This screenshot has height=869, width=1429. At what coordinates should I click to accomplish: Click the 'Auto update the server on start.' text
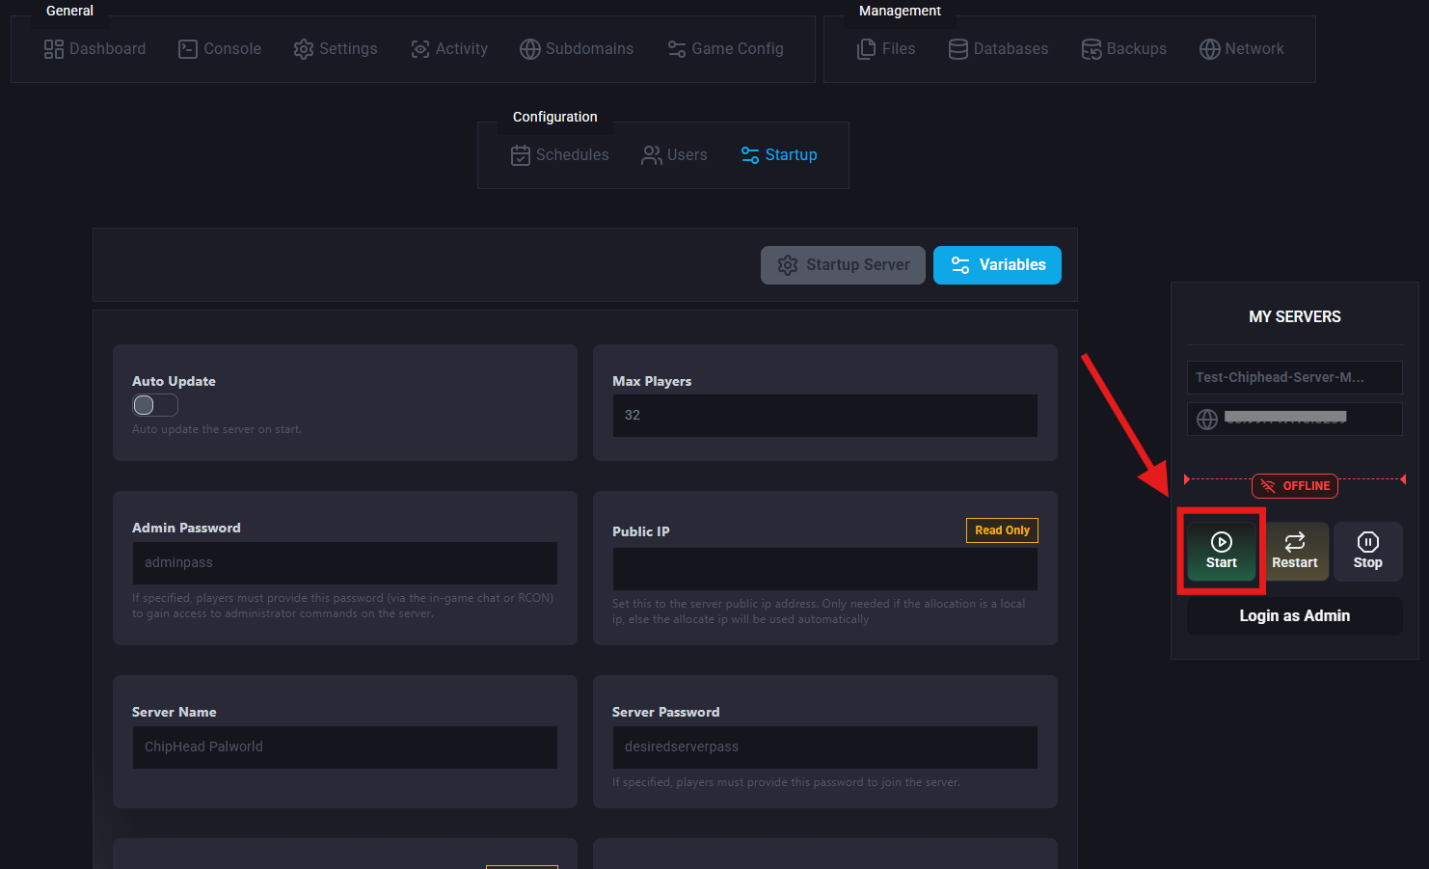pos(217,429)
